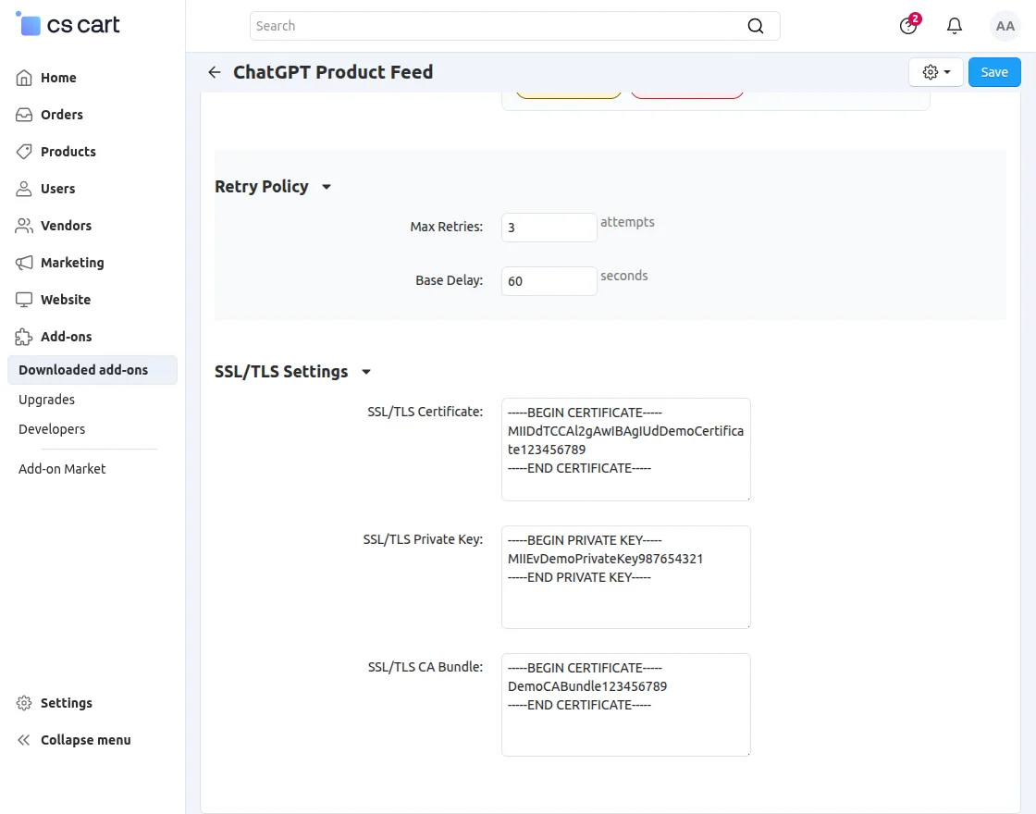This screenshot has width=1036, height=814.
Task: Click the "SSL/TLS Private Key:" label
Action: [423, 539]
